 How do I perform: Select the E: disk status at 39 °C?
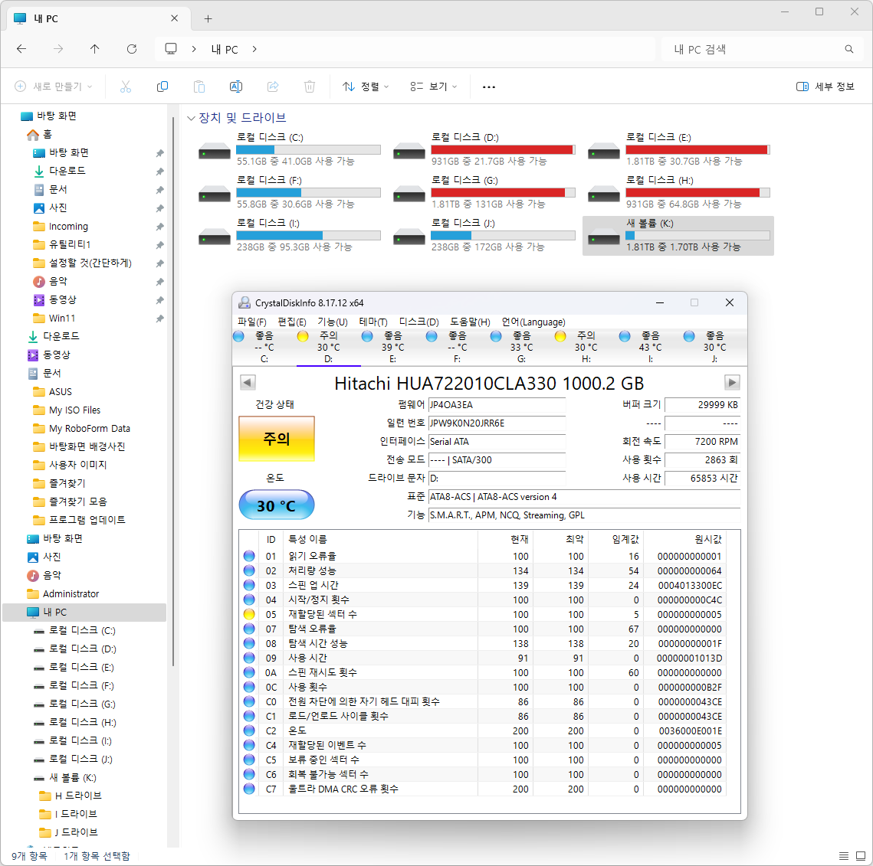(392, 347)
